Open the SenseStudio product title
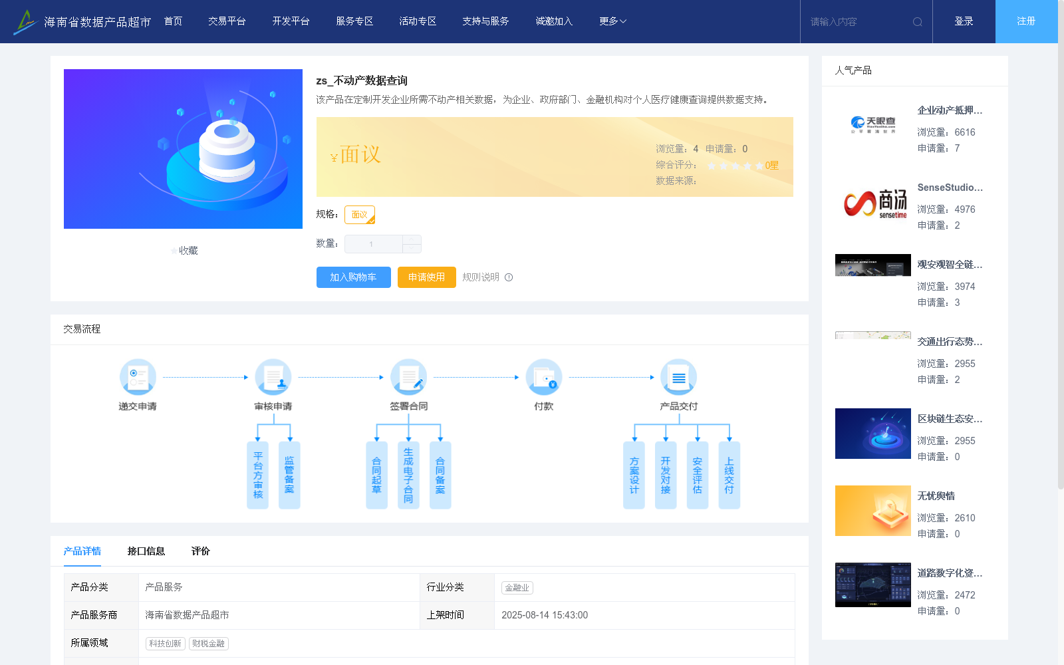Screen dimensions: 1064x665 (950, 188)
